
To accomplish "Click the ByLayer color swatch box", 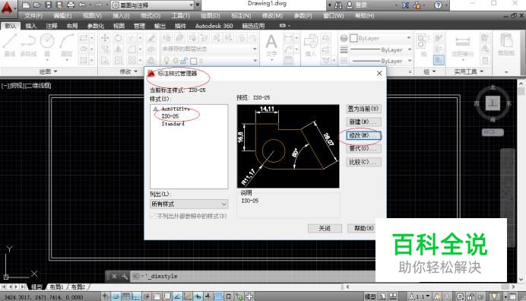I will pyautogui.click(x=353, y=38).
